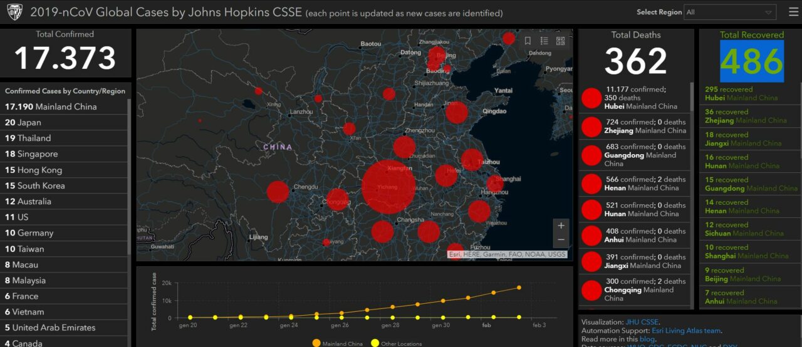
Task: Select the 20 Japan row
Action: coord(64,122)
